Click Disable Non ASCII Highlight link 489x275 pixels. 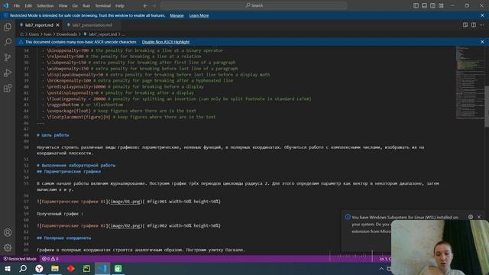click(166, 42)
